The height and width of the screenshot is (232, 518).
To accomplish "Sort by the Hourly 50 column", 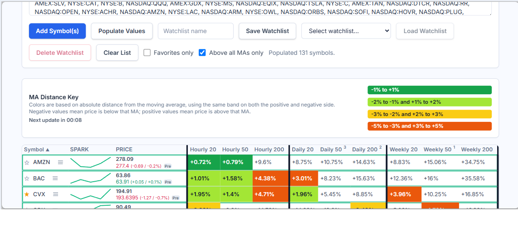I will click(235, 150).
